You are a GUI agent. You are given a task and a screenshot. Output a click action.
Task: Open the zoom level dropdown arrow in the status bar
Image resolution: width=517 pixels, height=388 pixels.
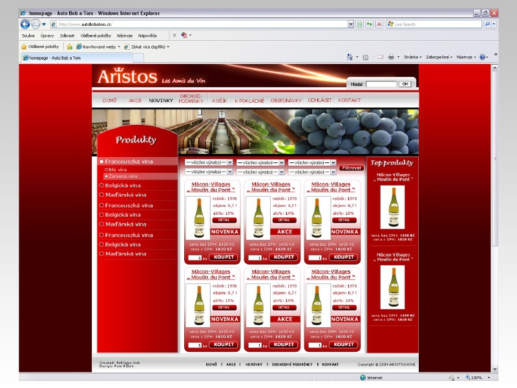click(489, 378)
